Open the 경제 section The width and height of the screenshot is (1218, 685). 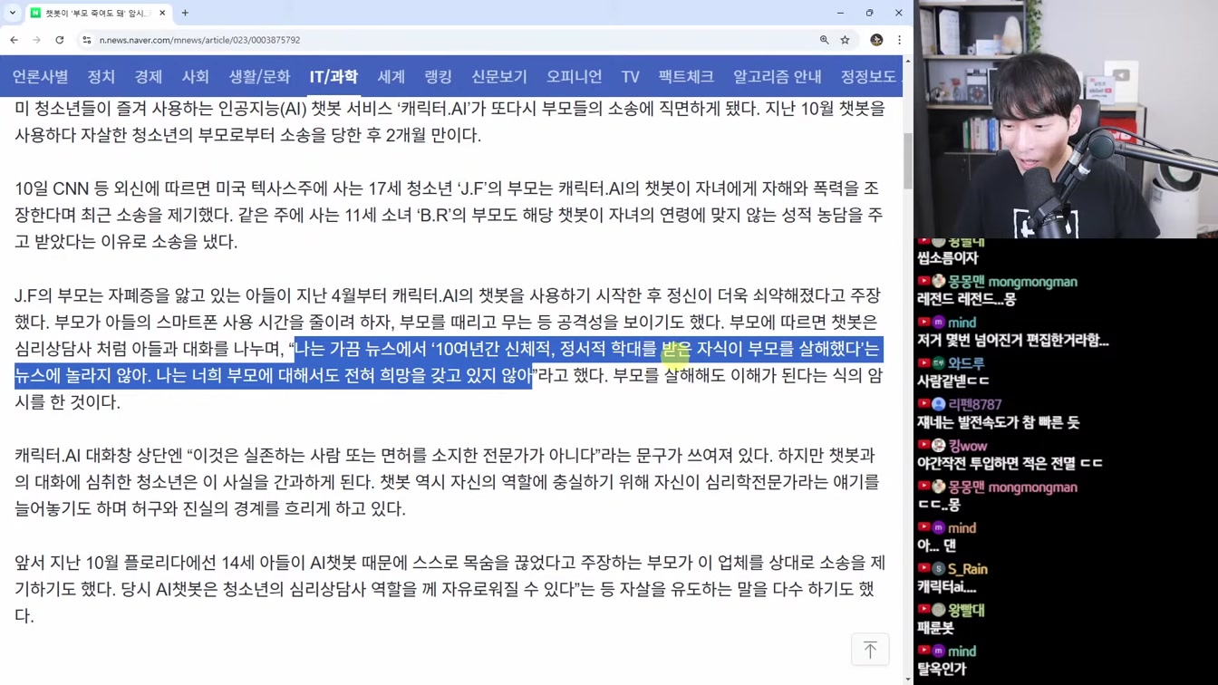[149, 77]
